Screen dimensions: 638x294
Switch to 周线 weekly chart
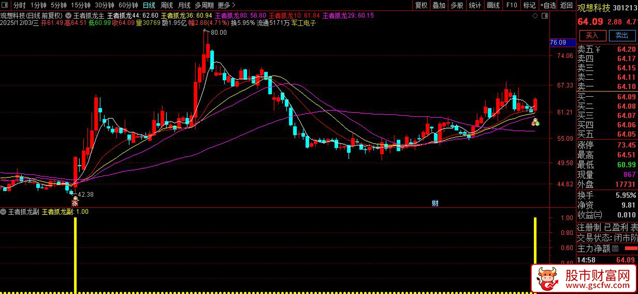pos(166,5)
